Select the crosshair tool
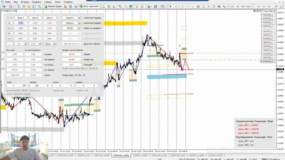Image resolution: width=285 pixels, height=160 pixels. coord(176,6)
